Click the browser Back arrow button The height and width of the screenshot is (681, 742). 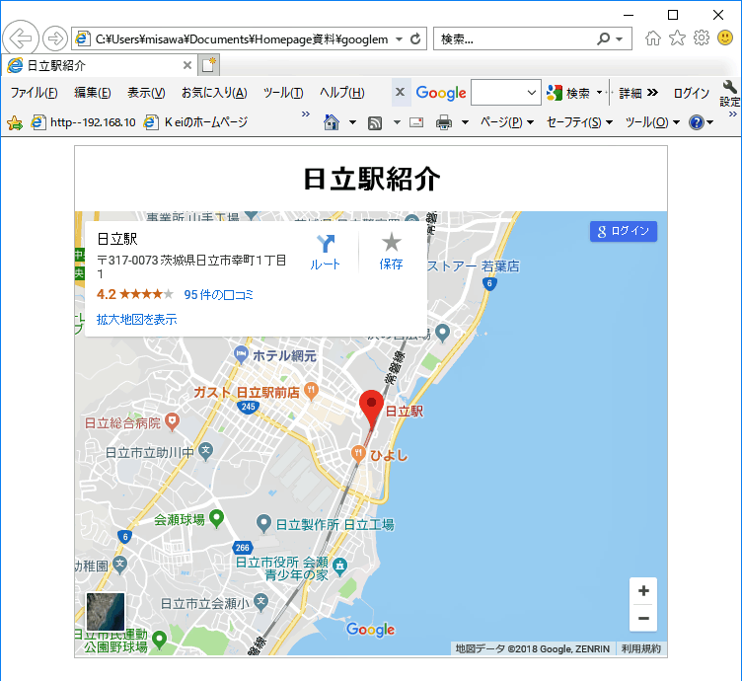[x=21, y=38]
